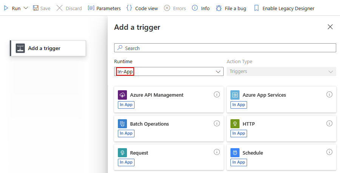Expand the Runtime In-App dropdown
This screenshot has width=340, height=173.
click(218, 71)
